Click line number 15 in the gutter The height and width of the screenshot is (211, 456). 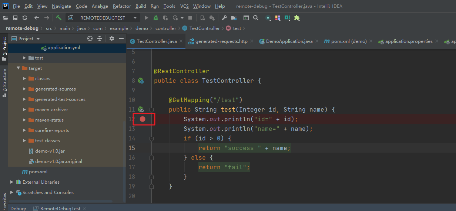click(131, 148)
